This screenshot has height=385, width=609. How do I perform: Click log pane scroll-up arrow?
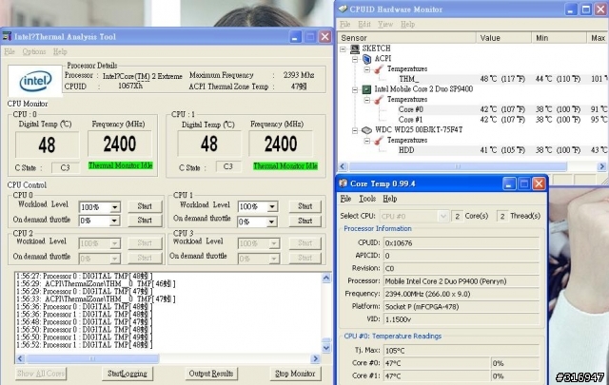tap(326, 278)
